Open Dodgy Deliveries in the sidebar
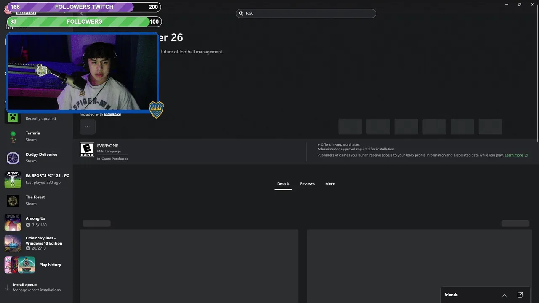This screenshot has width=539, height=303. coord(37,158)
